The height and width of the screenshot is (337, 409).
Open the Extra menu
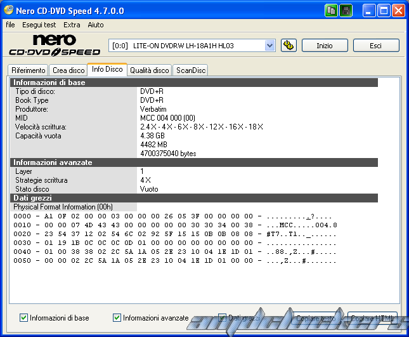(72, 25)
